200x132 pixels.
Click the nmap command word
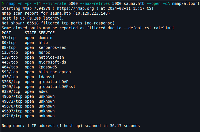[11, 3]
